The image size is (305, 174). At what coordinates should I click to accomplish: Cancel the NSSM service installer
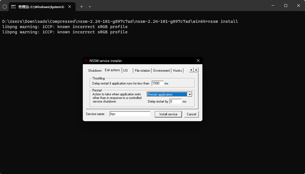(x=192, y=114)
